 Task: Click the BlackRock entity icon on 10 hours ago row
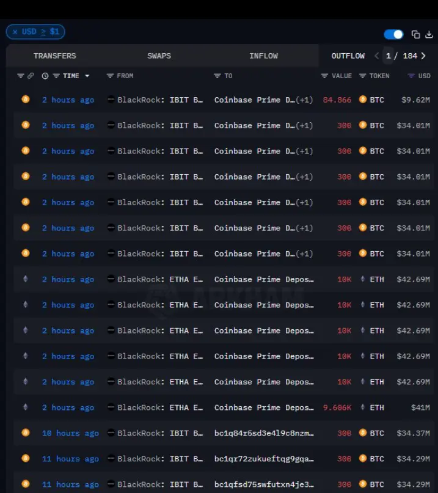click(x=111, y=433)
